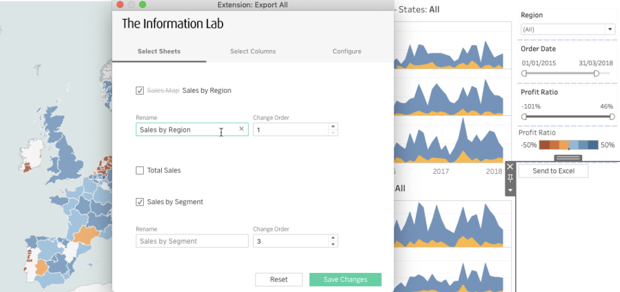Close the Send to Excel floating object
The width and height of the screenshot is (620, 292).
point(510,166)
